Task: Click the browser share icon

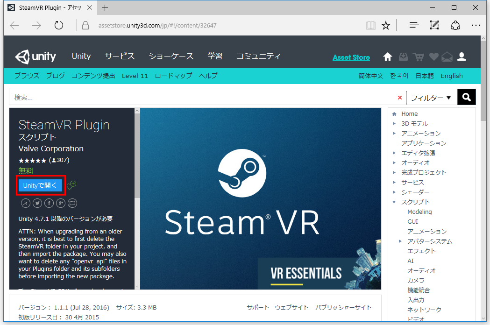Action: click(455, 25)
